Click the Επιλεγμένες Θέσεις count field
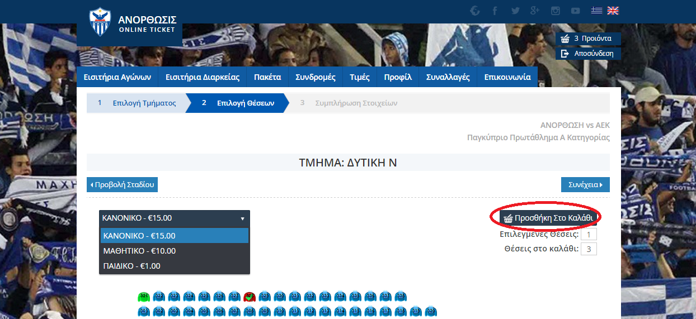The width and height of the screenshot is (696, 319). (589, 234)
